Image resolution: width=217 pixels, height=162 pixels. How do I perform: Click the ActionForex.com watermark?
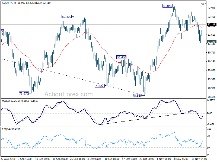(x=69, y=94)
